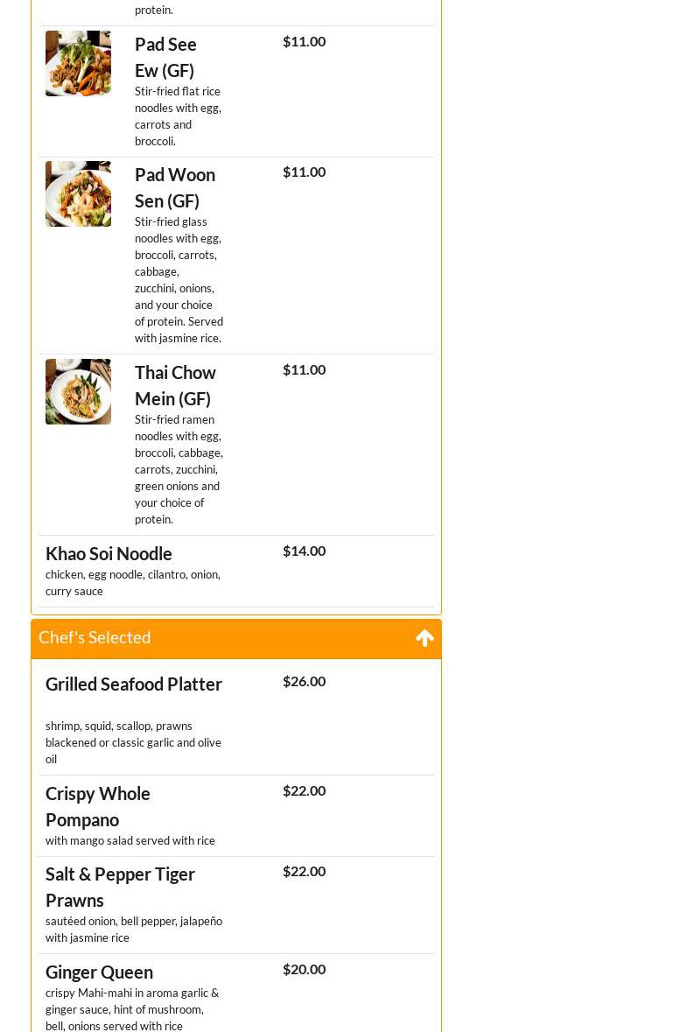
Task: Select the Pad See Ew (GF) item
Action: [x=165, y=57]
